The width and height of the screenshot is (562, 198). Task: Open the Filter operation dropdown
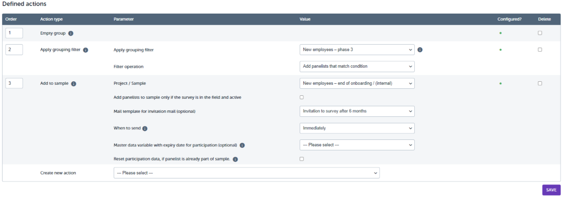357,67
